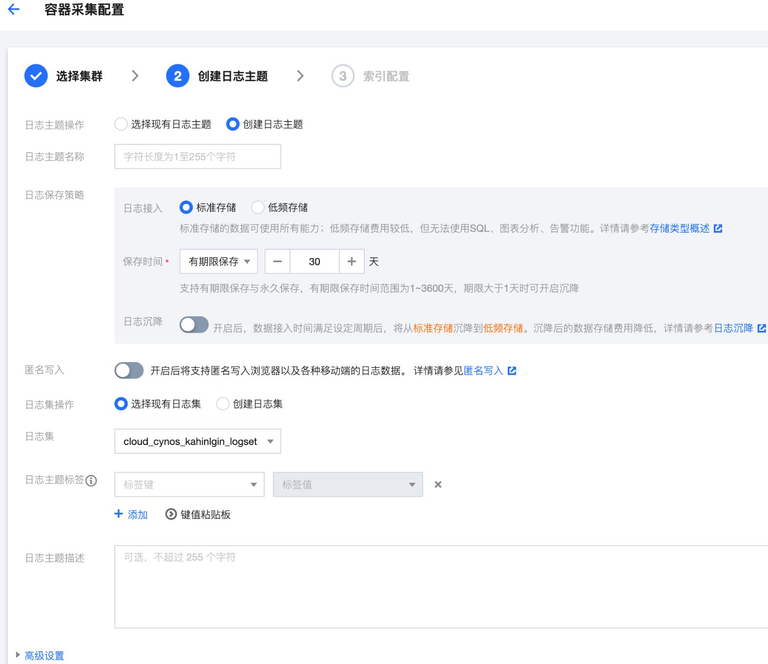
Task: Choose 低频存储 storage radio
Action: (x=258, y=207)
